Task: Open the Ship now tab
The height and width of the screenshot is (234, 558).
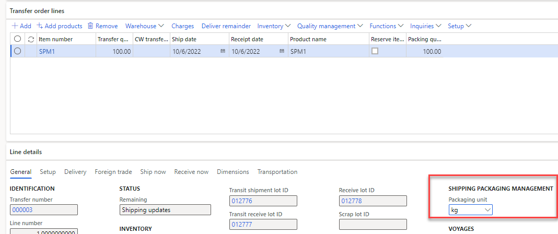Action: tap(153, 172)
